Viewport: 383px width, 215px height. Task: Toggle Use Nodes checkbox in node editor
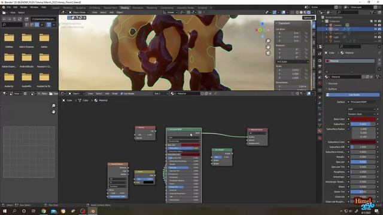[121, 94]
